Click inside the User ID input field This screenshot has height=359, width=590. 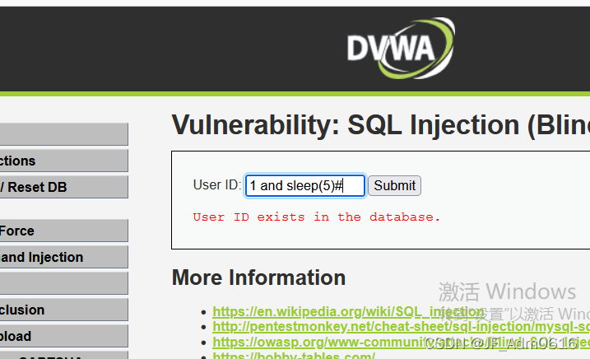click(305, 185)
